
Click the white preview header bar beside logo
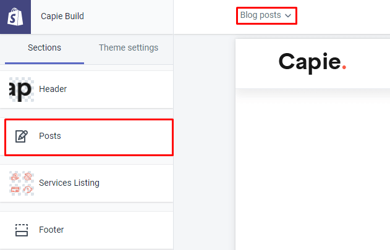tap(368, 64)
